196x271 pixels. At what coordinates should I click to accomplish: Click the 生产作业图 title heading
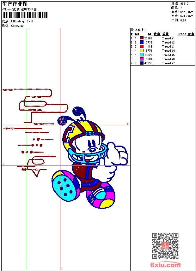15,4
